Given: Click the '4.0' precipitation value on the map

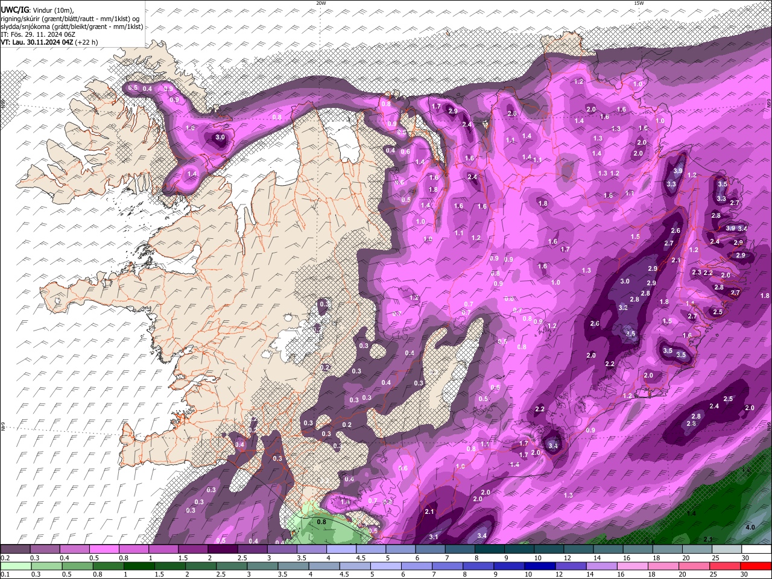Looking at the screenshot, I should 750,527.
